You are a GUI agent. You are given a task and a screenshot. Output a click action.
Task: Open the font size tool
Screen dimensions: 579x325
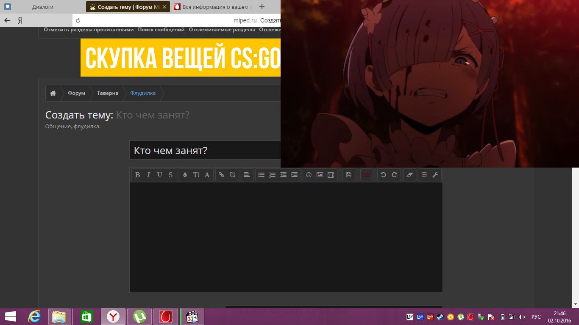[196, 175]
